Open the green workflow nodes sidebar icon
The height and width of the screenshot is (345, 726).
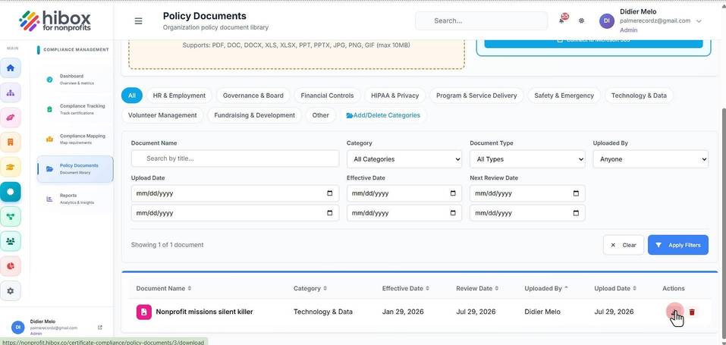click(10, 216)
